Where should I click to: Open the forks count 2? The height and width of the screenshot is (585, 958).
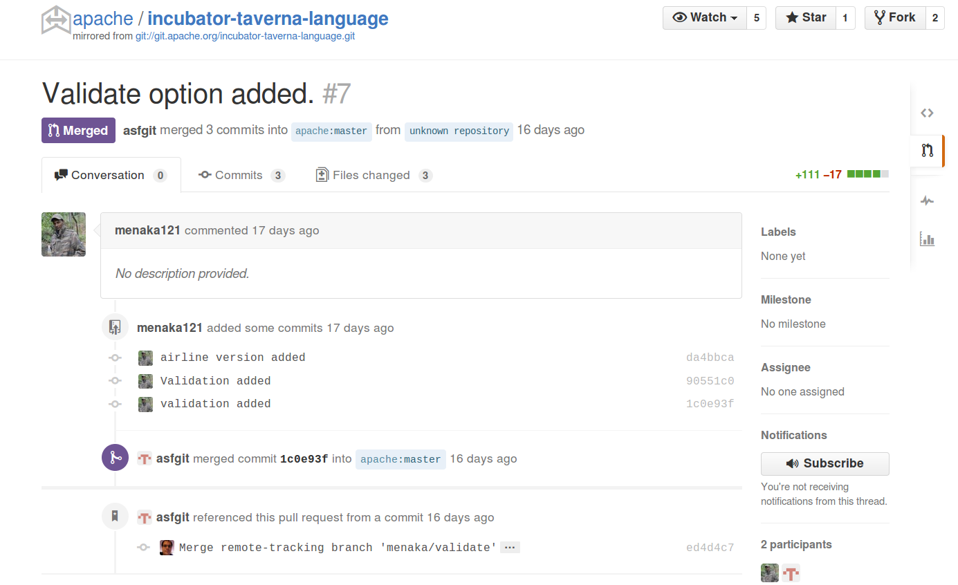[x=934, y=18]
